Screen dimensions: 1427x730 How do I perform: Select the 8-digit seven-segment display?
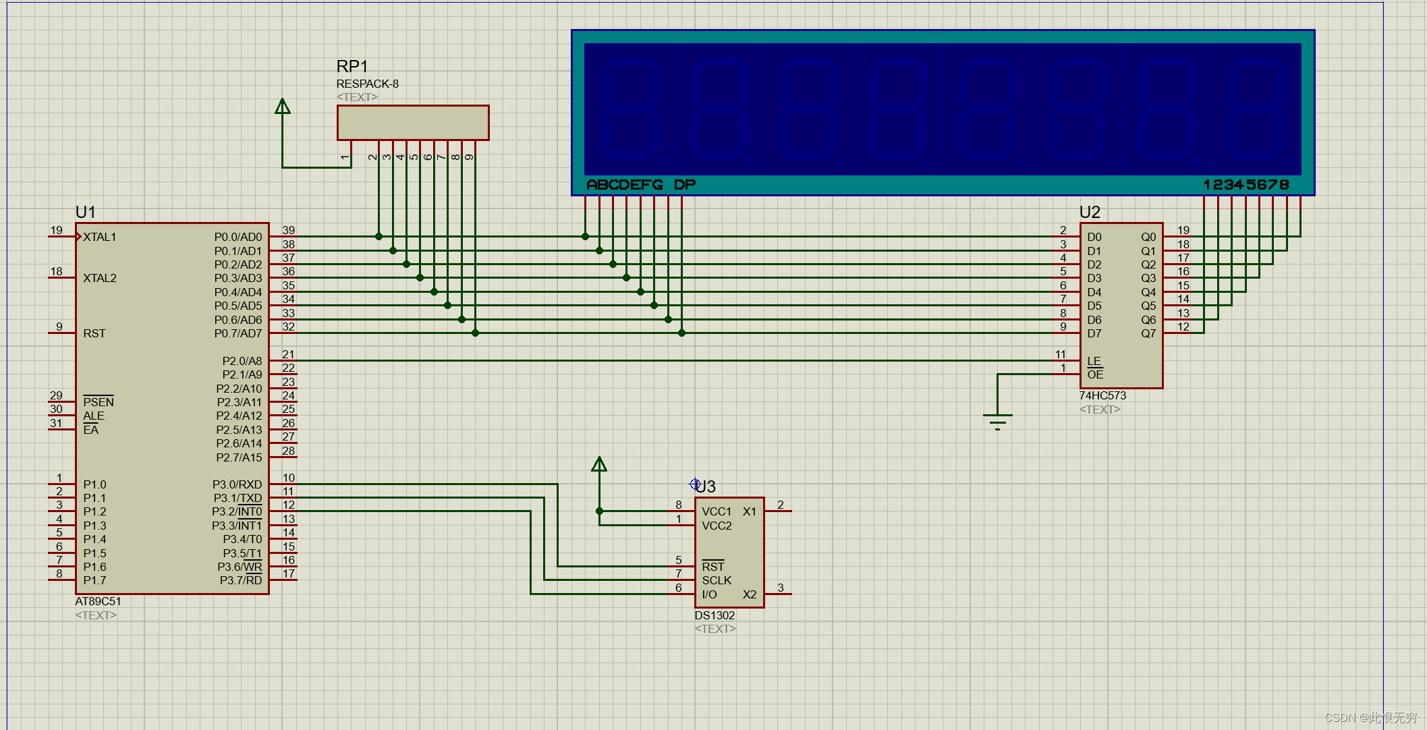(x=942, y=109)
